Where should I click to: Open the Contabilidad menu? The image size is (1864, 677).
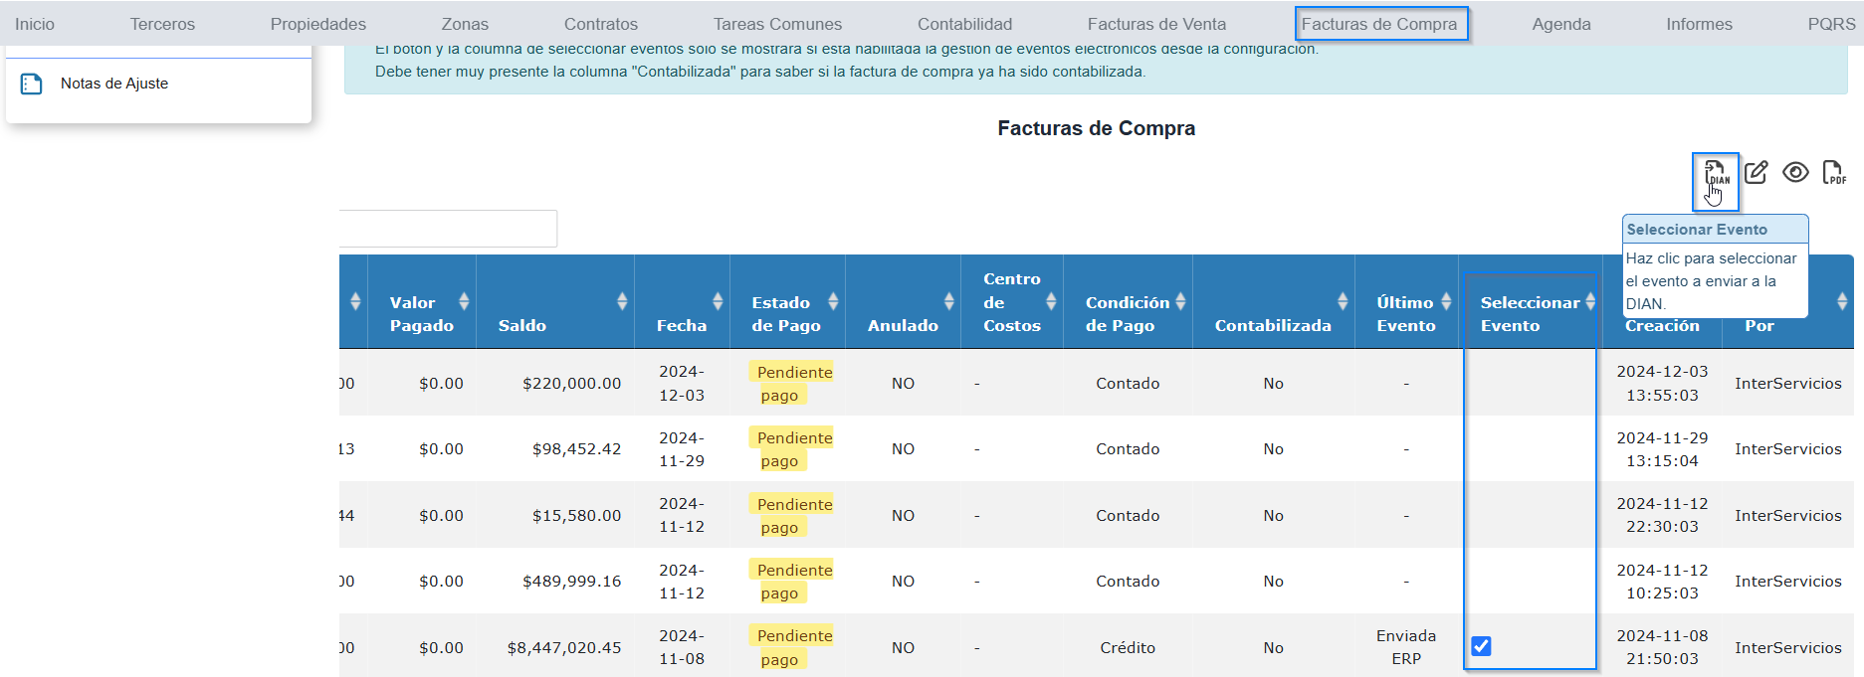pyautogui.click(x=964, y=24)
